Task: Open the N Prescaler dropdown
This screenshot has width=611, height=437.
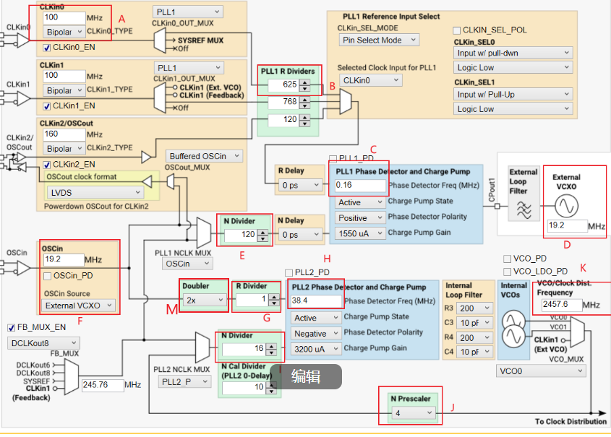Action: coord(414,413)
